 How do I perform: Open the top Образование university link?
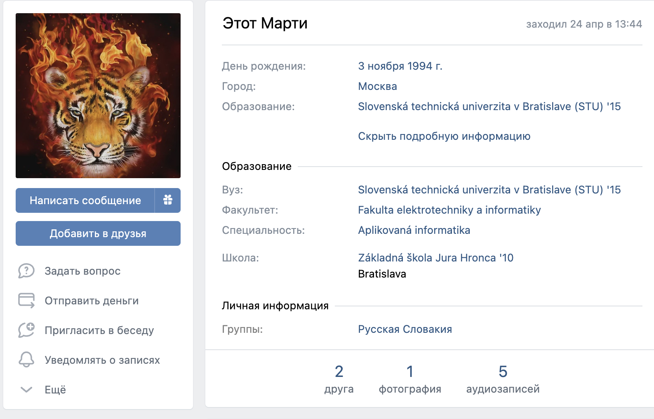pyautogui.click(x=489, y=106)
